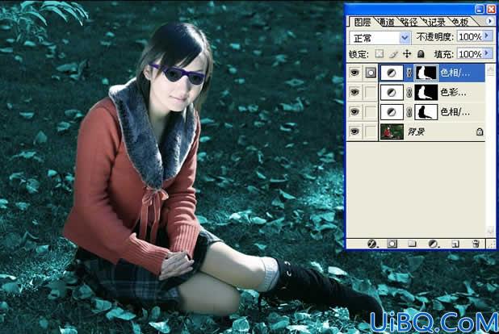This screenshot has width=499, height=334.
Task: Click the Delete layer trash icon
Action: pyautogui.click(x=476, y=244)
